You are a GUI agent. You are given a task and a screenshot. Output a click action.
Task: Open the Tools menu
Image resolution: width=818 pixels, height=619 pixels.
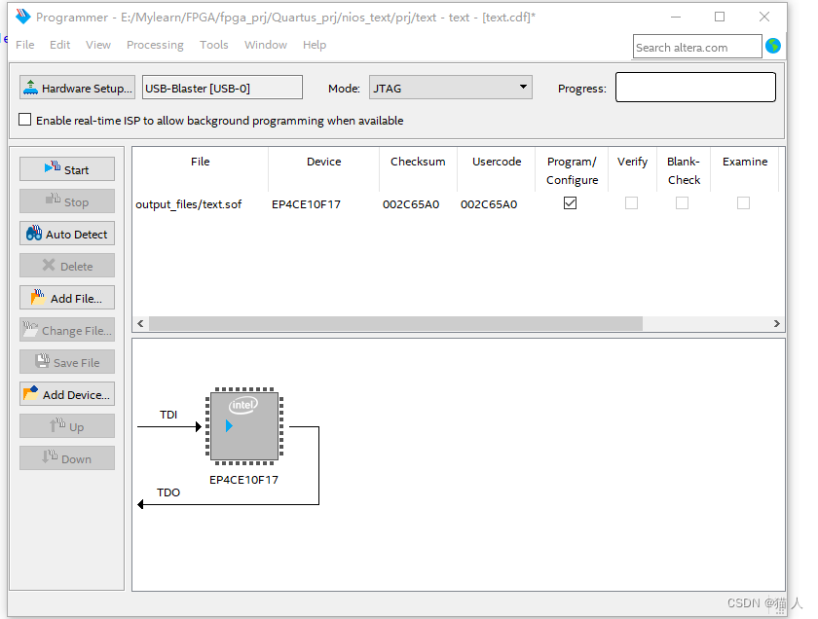click(214, 45)
